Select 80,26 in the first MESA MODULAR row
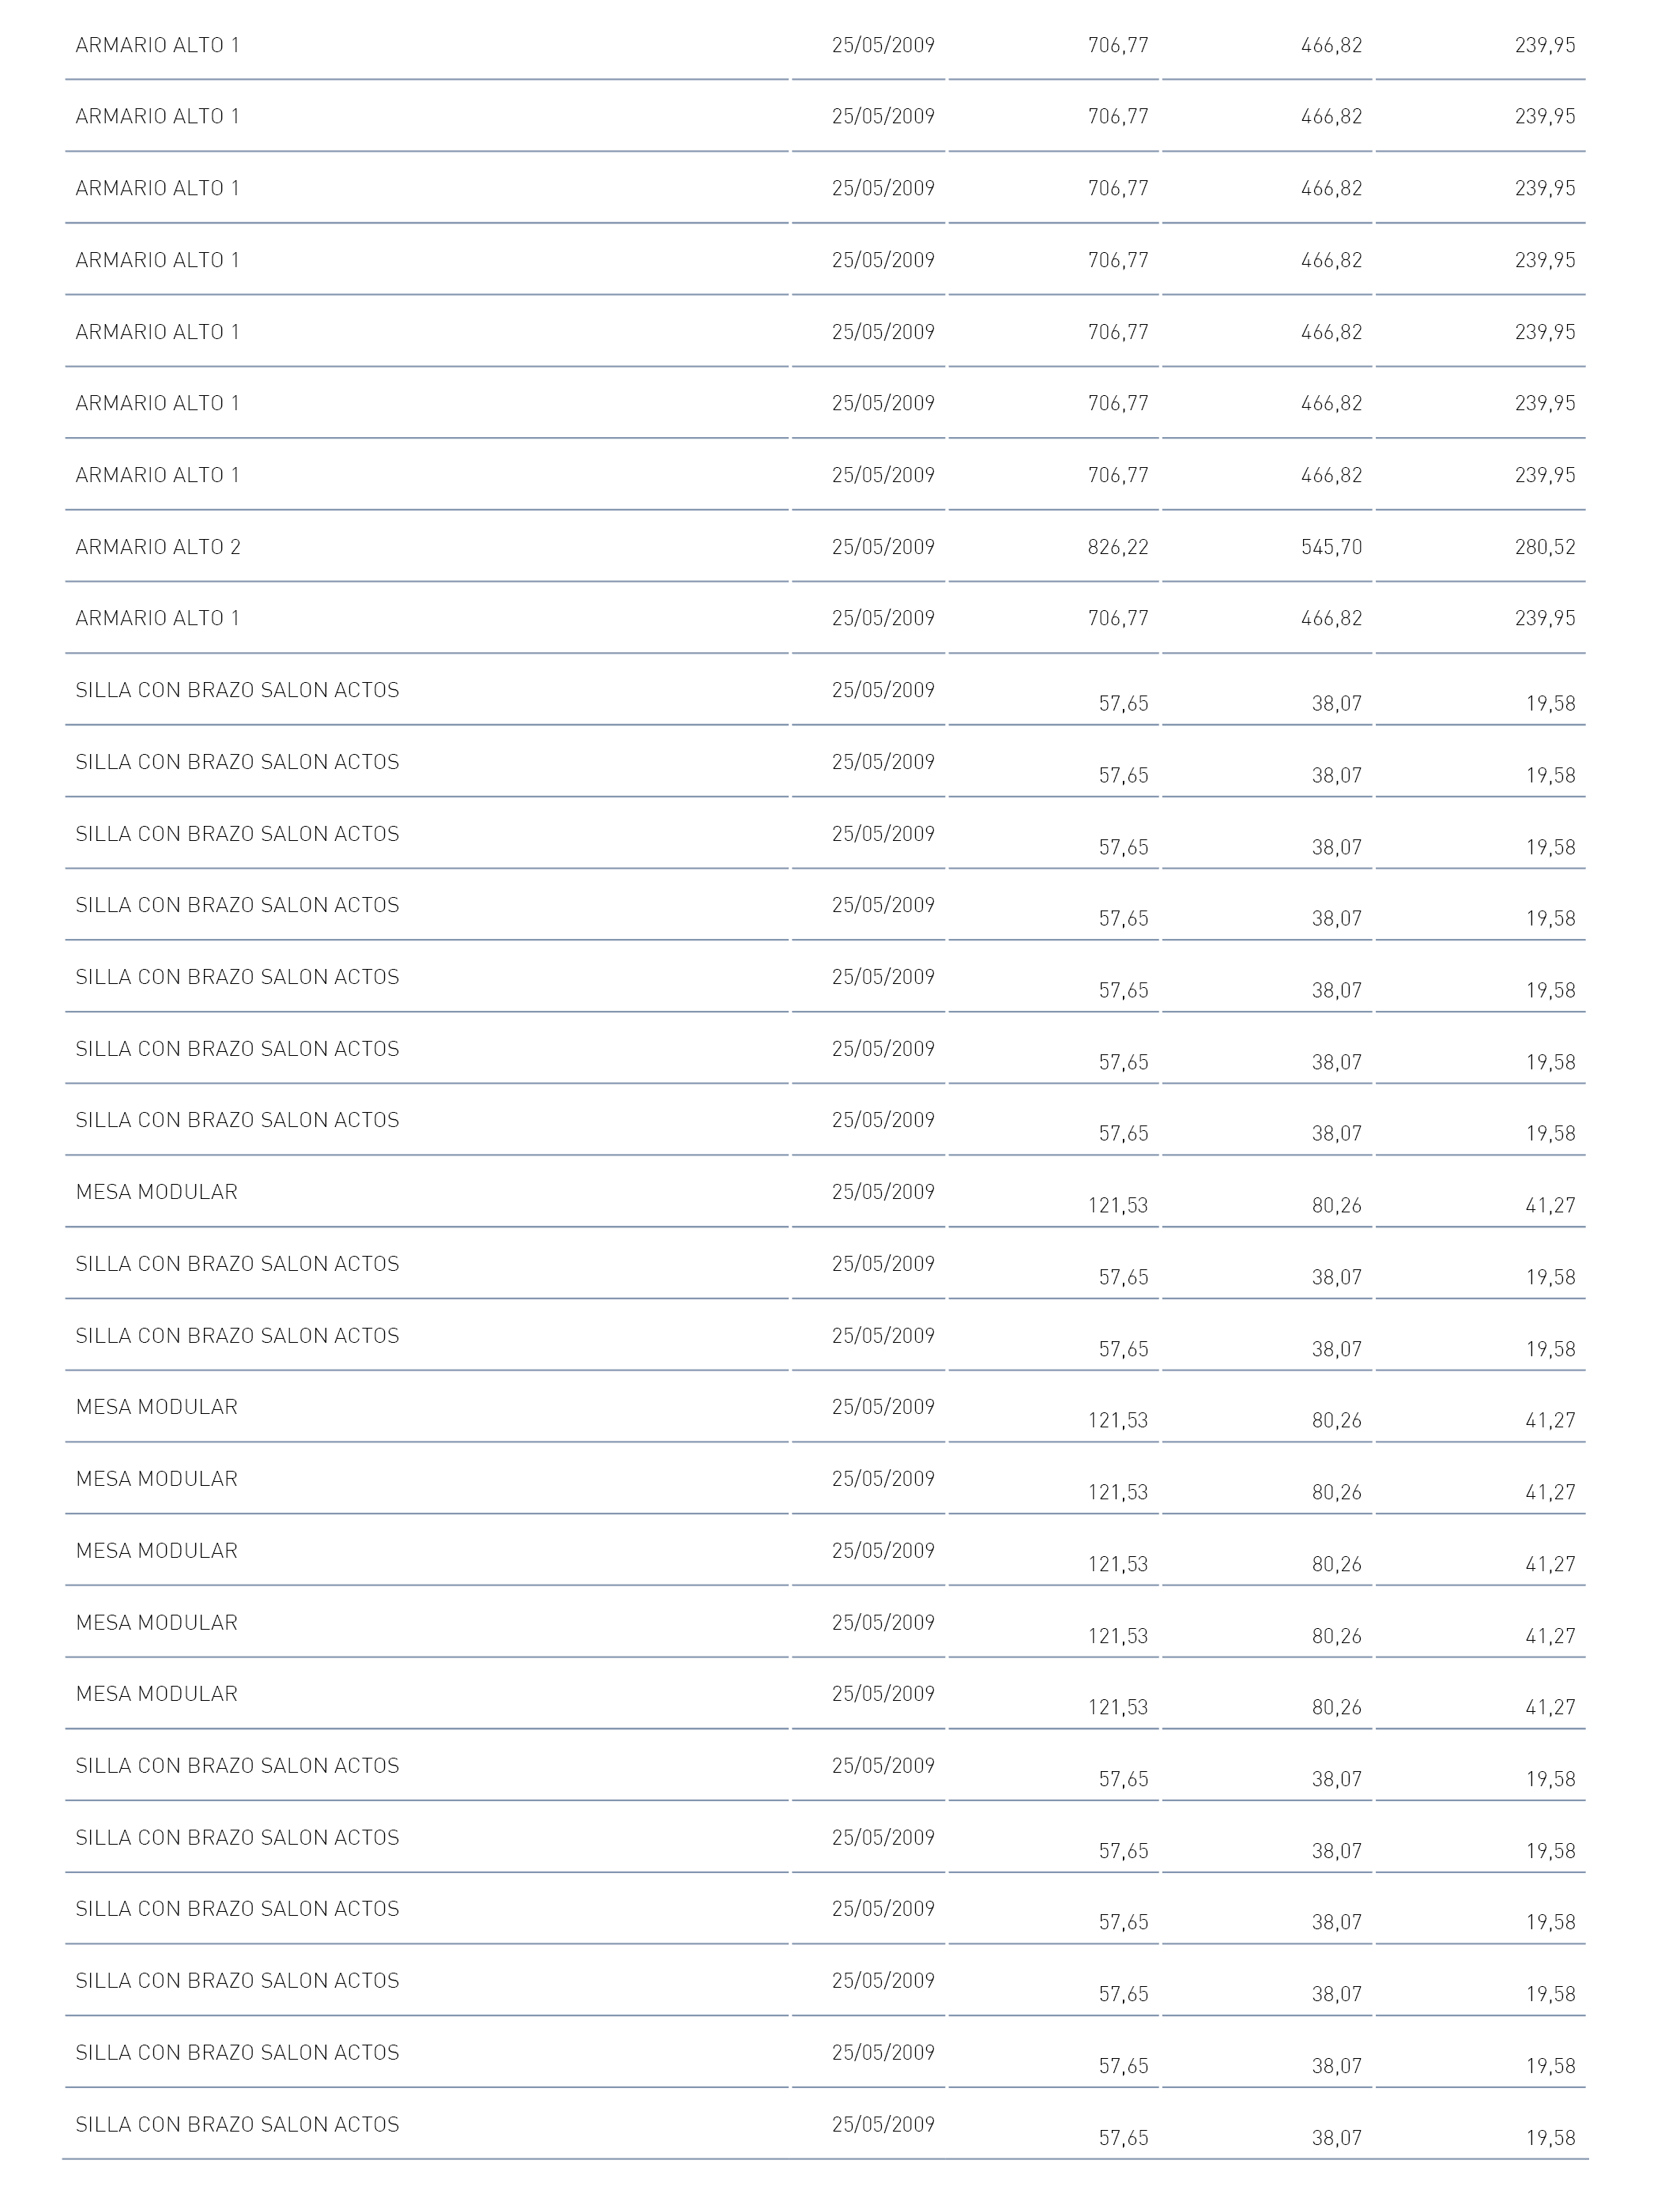Viewport: 1680px width, 2194px height. click(x=1337, y=1206)
